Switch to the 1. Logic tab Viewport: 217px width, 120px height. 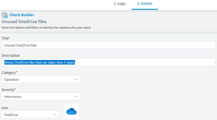pyautogui.click(x=120, y=3)
